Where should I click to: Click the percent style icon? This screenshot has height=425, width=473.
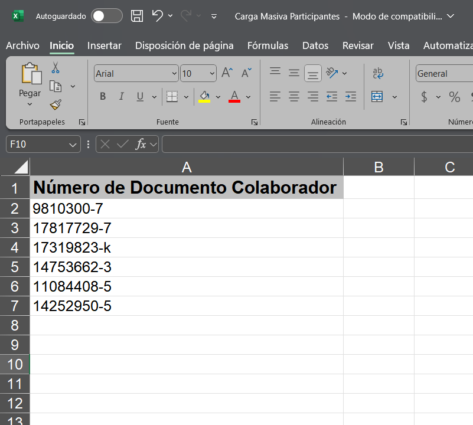point(454,97)
